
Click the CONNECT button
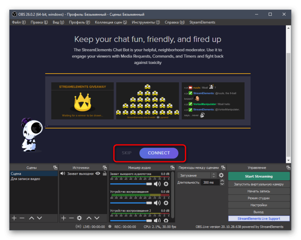pos(159,153)
